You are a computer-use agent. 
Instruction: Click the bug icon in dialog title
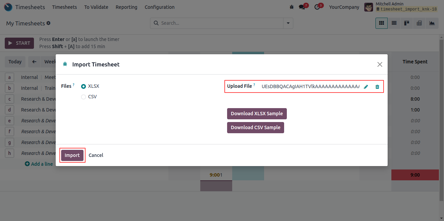65,64
